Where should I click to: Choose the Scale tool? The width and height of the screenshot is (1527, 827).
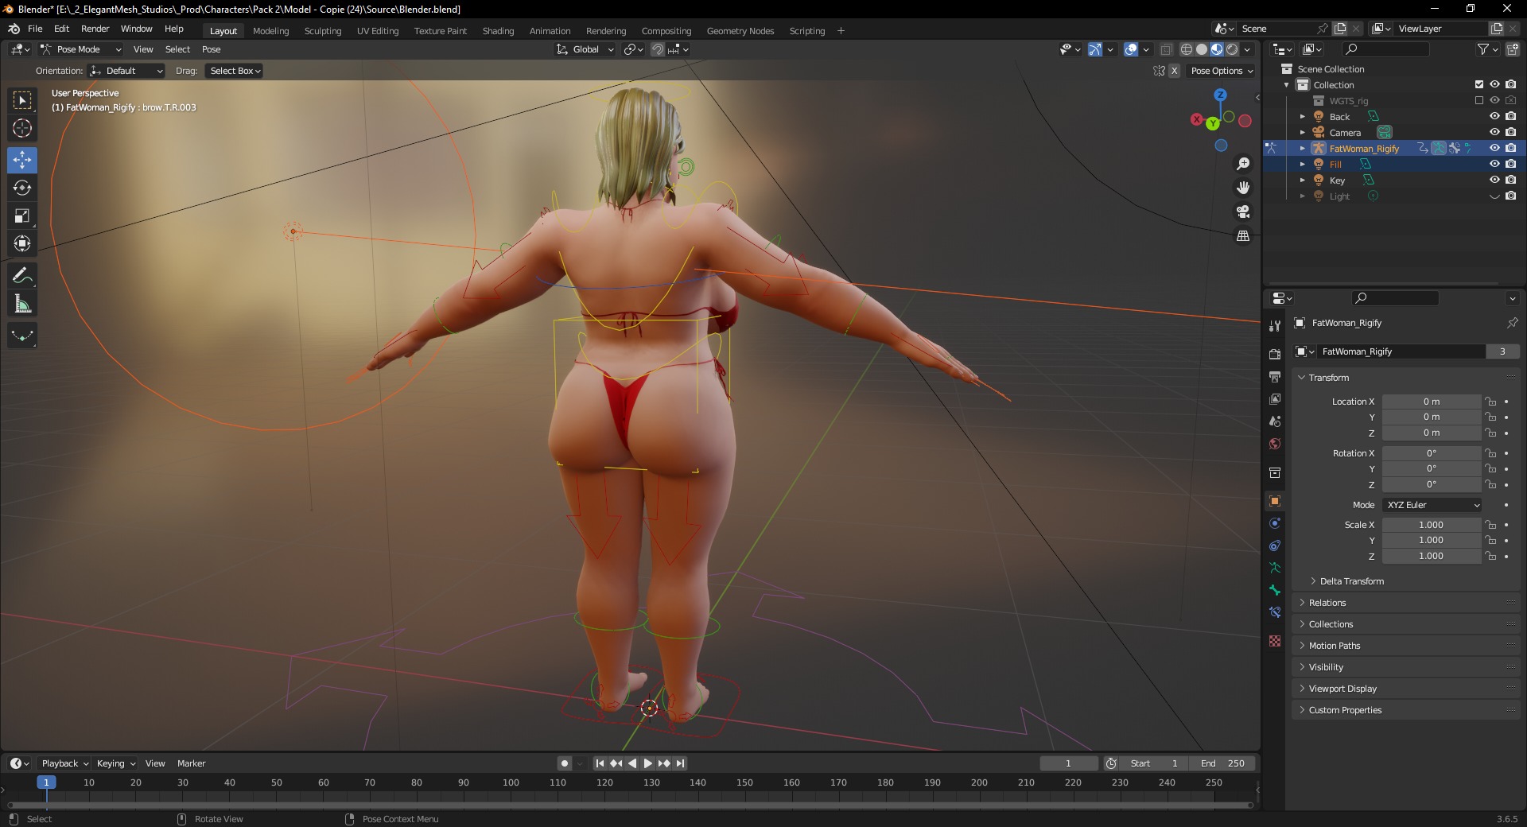point(22,215)
